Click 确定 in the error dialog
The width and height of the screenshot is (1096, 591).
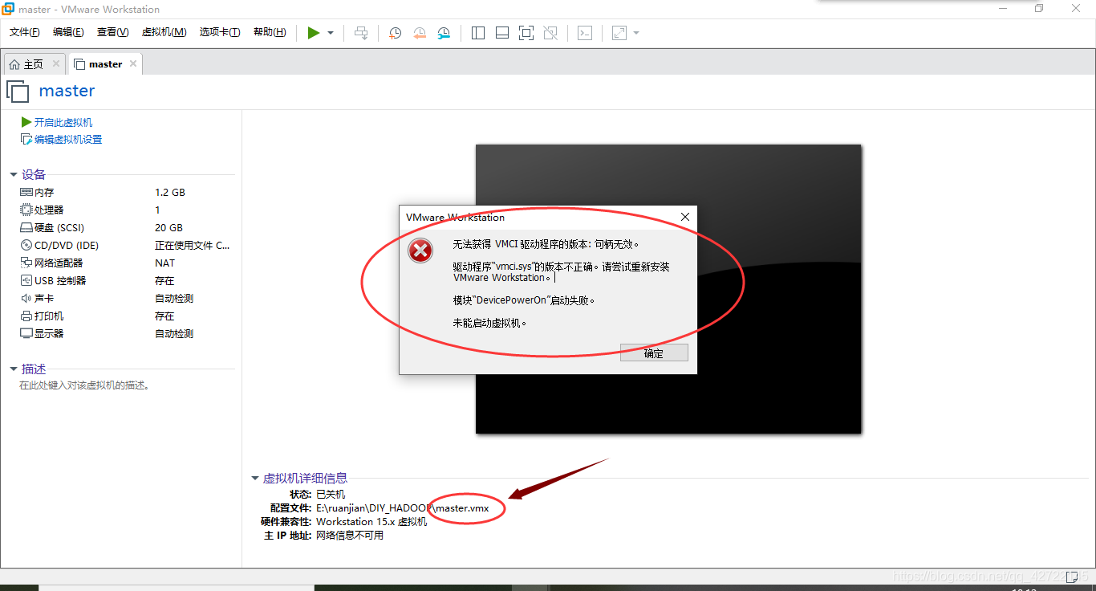click(654, 353)
